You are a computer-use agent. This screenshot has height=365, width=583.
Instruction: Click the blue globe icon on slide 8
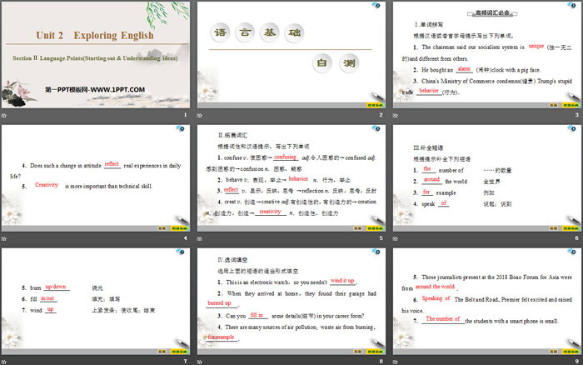tap(376, 252)
